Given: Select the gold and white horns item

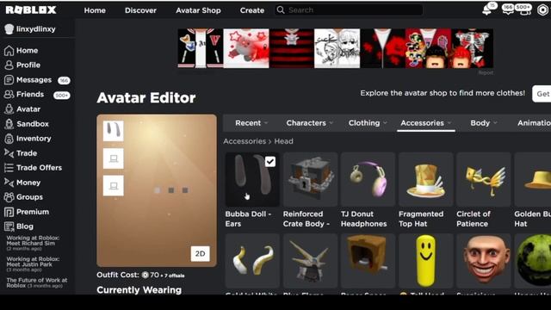Looking at the screenshot, I should click(252, 261).
